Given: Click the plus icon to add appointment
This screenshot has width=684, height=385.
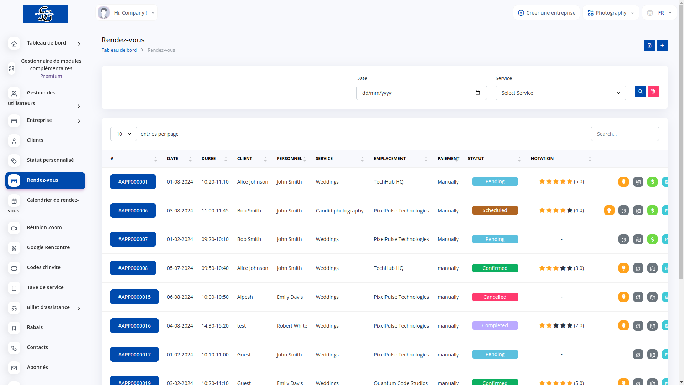Looking at the screenshot, I should [x=662, y=46].
